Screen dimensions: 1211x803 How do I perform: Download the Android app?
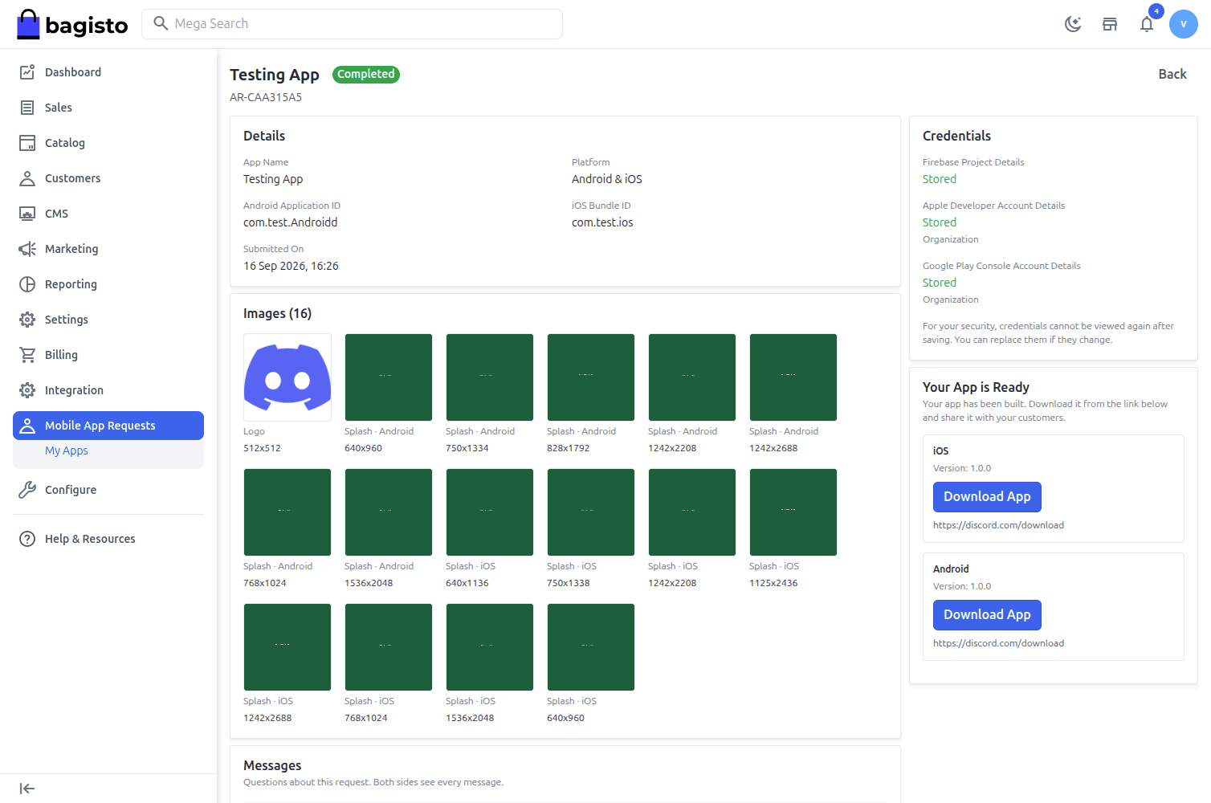pos(987,615)
